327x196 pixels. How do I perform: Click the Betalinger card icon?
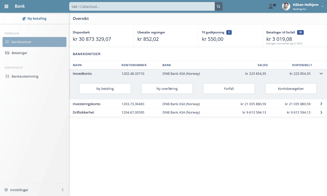coord(7,53)
